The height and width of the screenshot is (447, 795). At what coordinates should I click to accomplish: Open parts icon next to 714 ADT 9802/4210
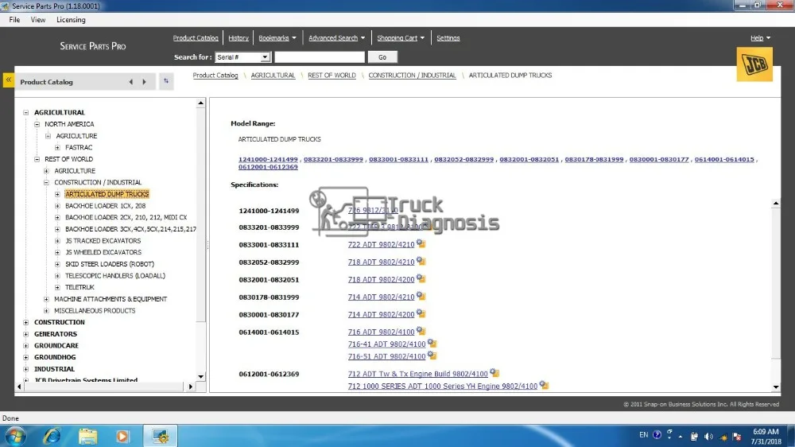tap(421, 296)
